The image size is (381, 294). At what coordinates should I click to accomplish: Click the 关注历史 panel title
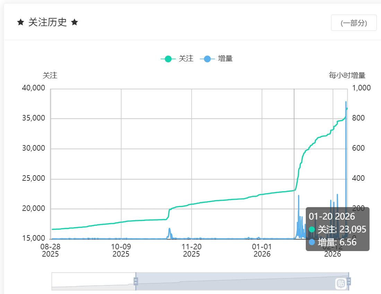coord(47,23)
